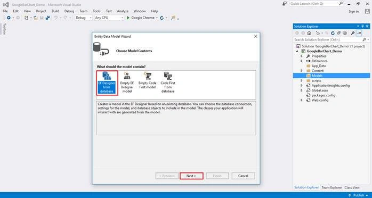Click the New Project toolbar icon
The height and width of the screenshot is (198, 372).
[26, 18]
